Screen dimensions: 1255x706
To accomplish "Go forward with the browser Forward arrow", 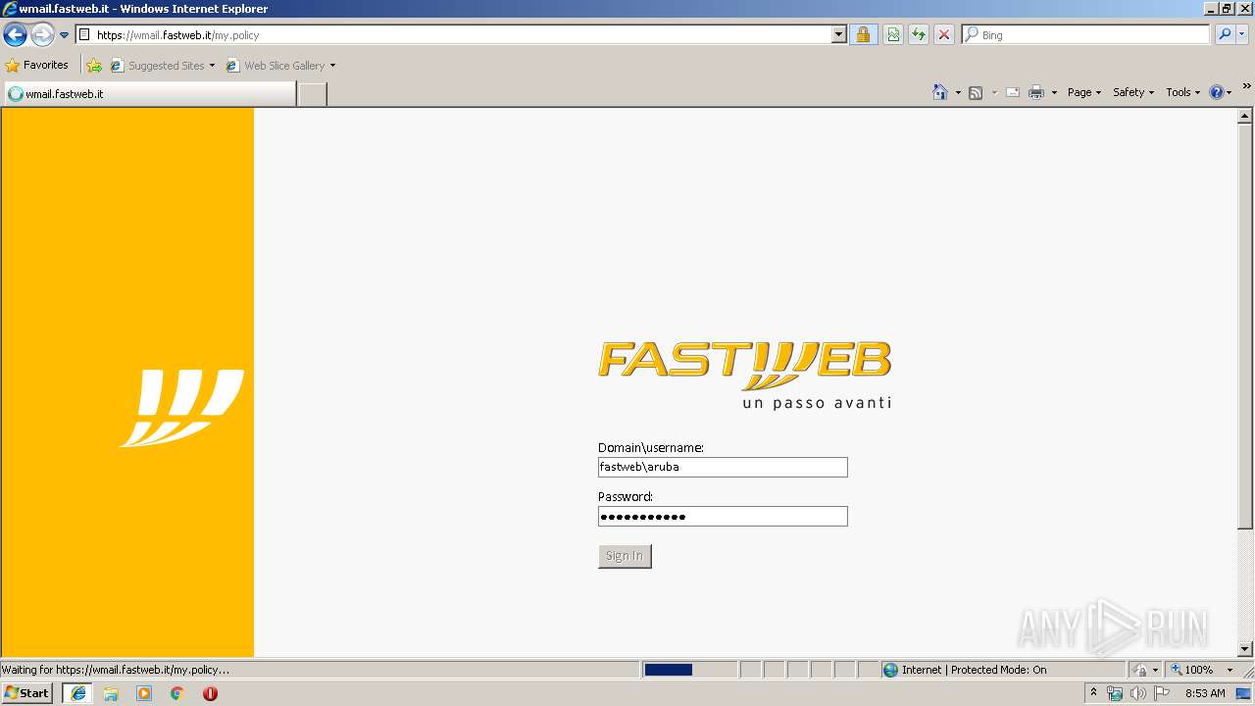I will 42,35.
